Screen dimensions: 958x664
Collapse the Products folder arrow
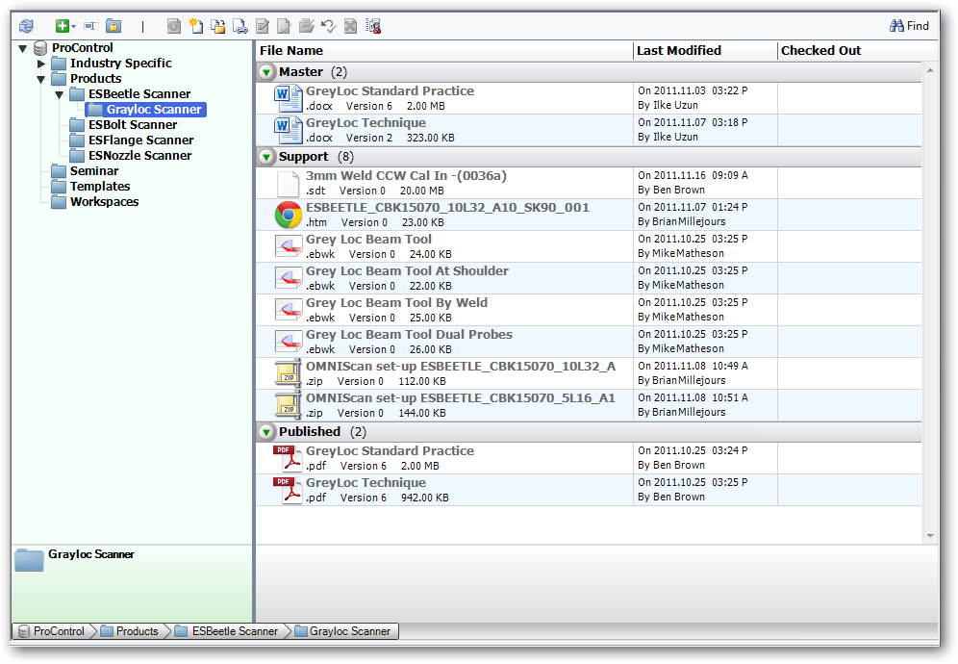[41, 79]
